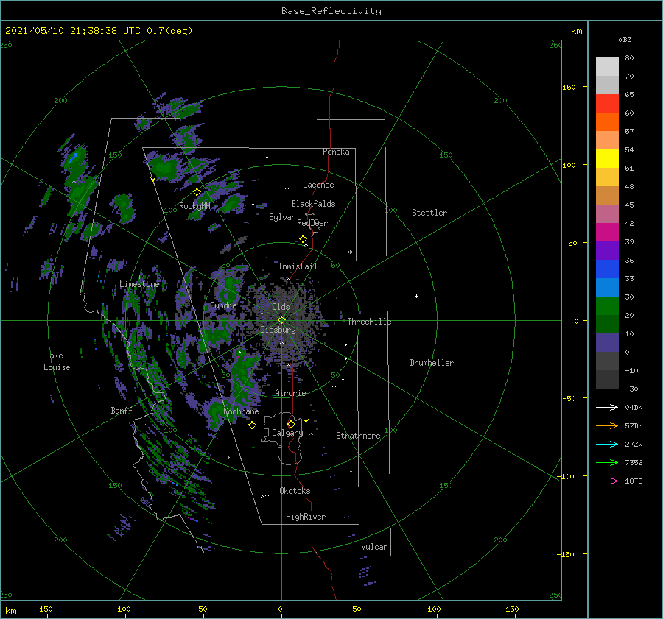Click the Vulcan town label
Image resolution: width=663 pixels, height=619 pixels.
375,547
